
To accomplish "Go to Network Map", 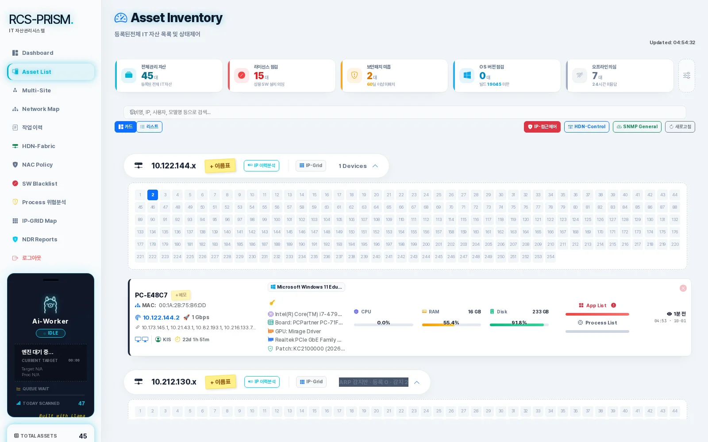I will 51,109.
